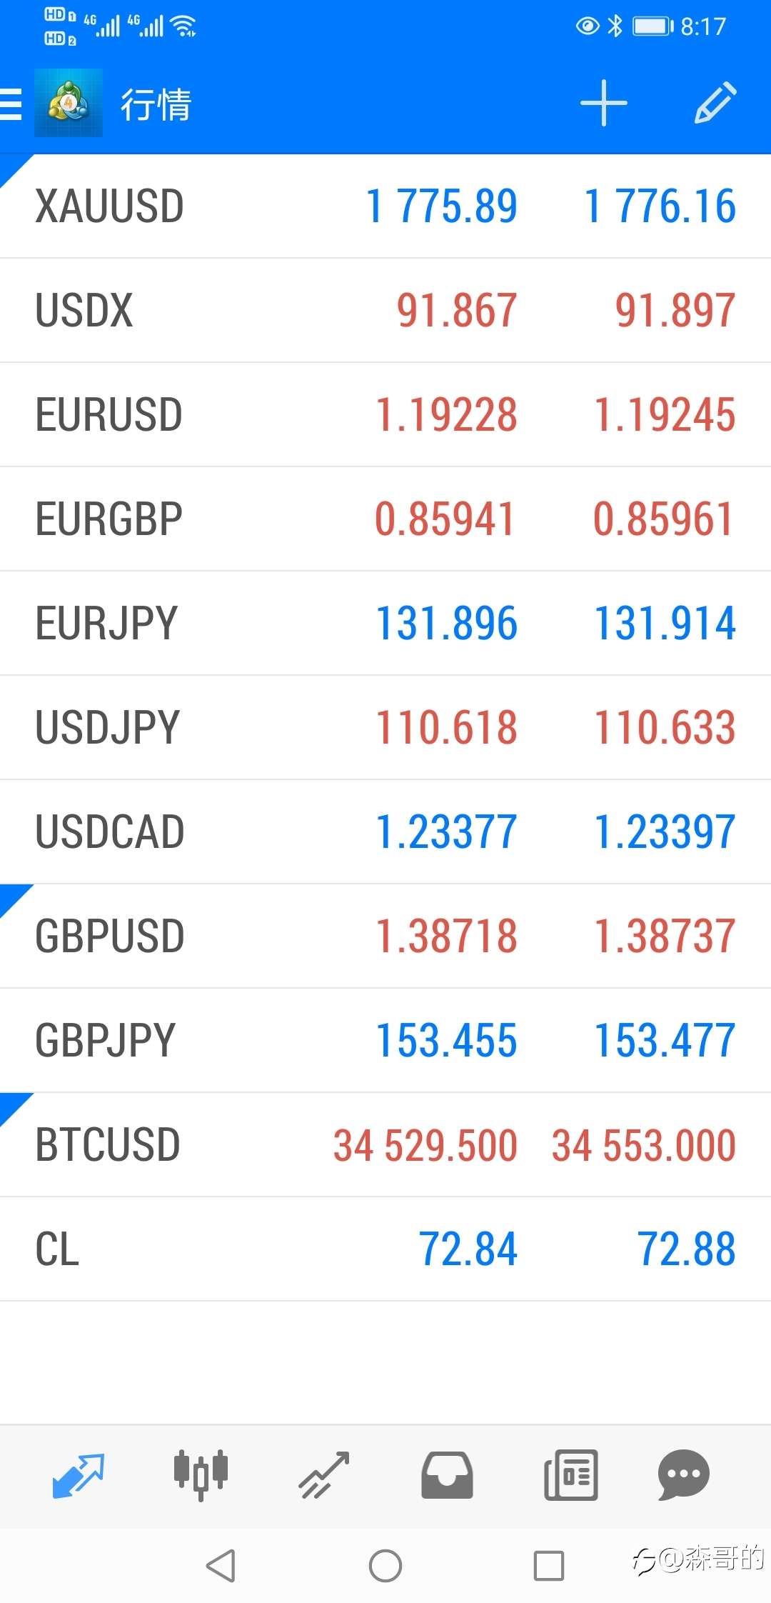This screenshot has width=771, height=1603.
Task: Open the EURUSD symbol row
Action: point(385,415)
